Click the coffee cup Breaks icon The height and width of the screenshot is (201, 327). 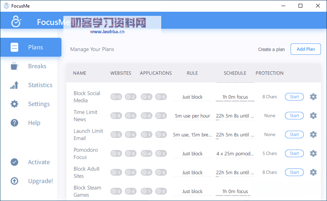click(14, 66)
